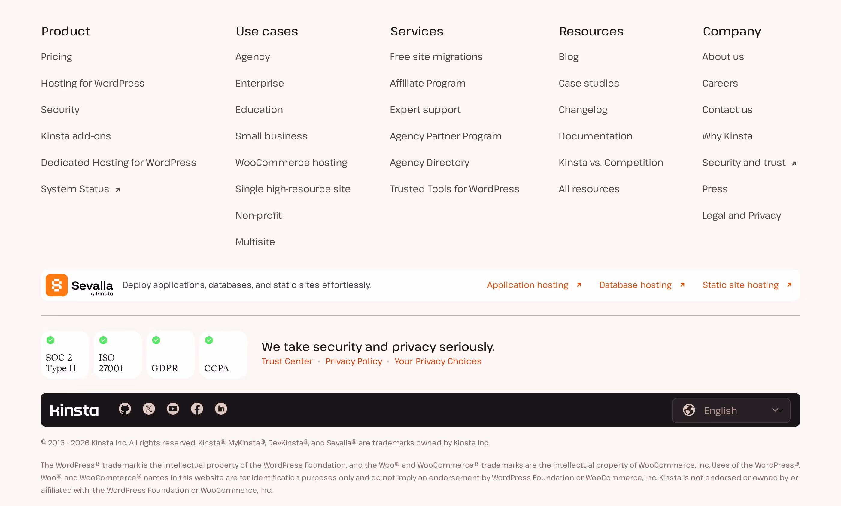The height and width of the screenshot is (506, 841).
Task: Expand language selector chevron arrow
Action: [x=777, y=410]
